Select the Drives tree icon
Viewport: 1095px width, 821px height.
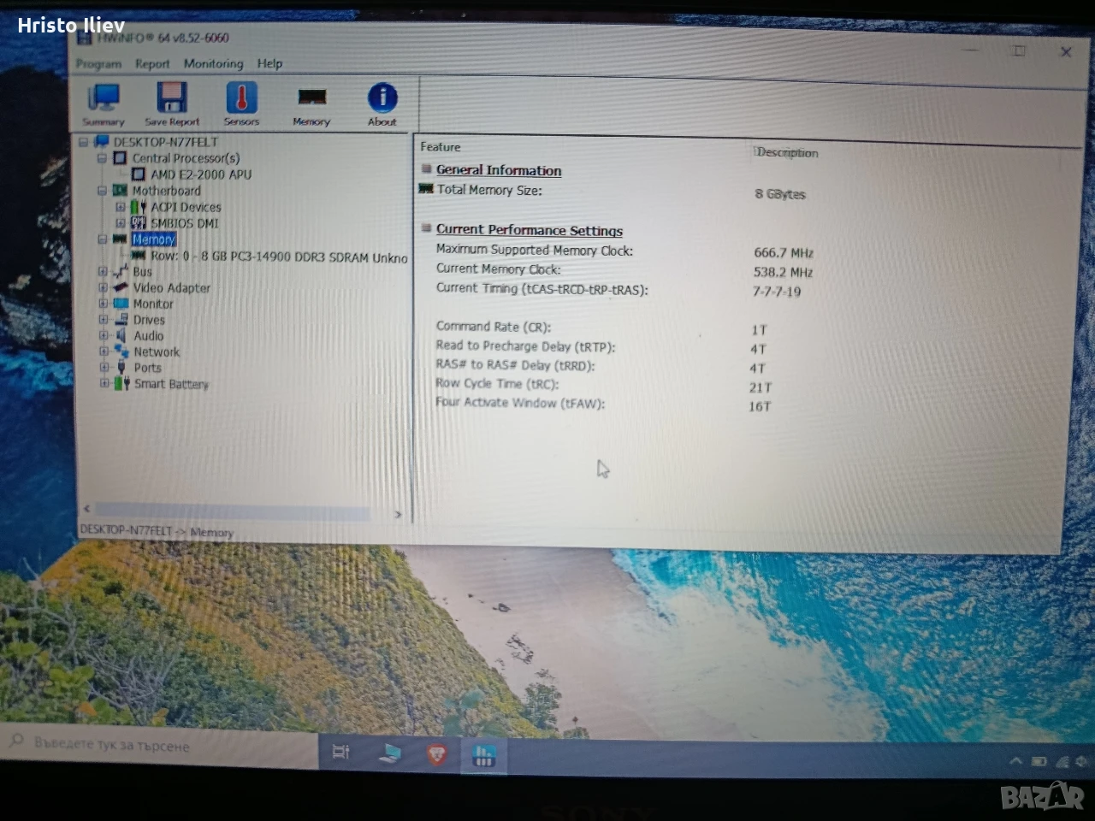click(x=121, y=320)
